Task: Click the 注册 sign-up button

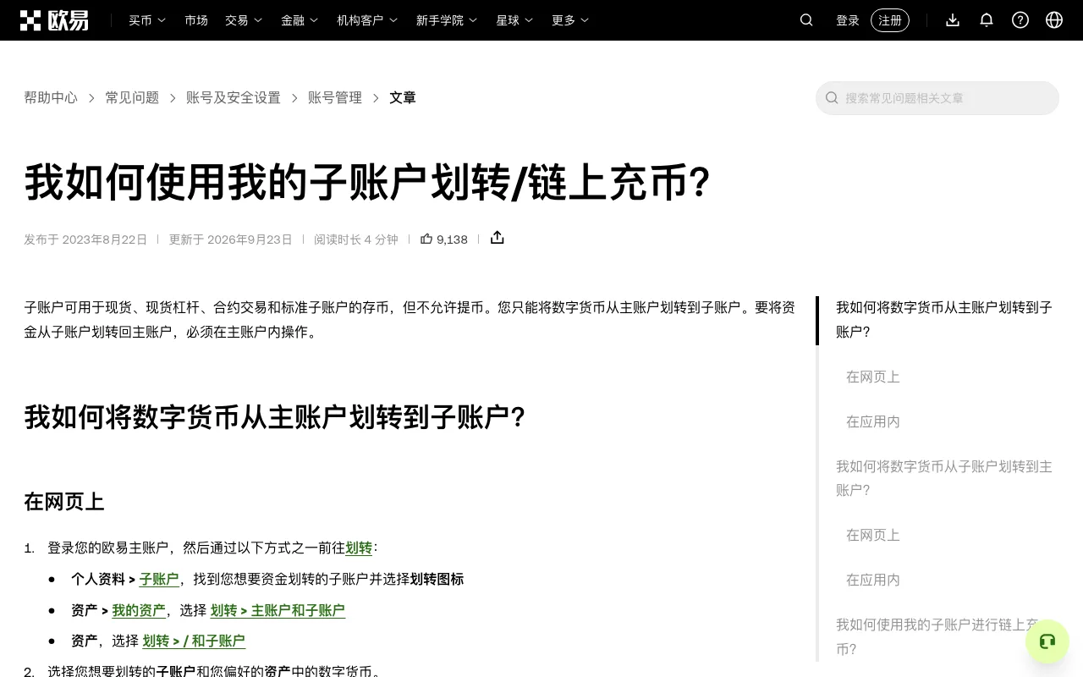Action: pos(890,20)
